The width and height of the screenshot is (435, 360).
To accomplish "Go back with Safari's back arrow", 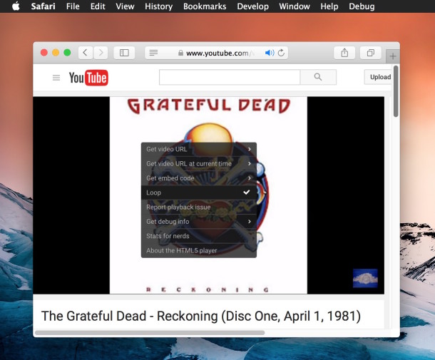I will point(85,53).
